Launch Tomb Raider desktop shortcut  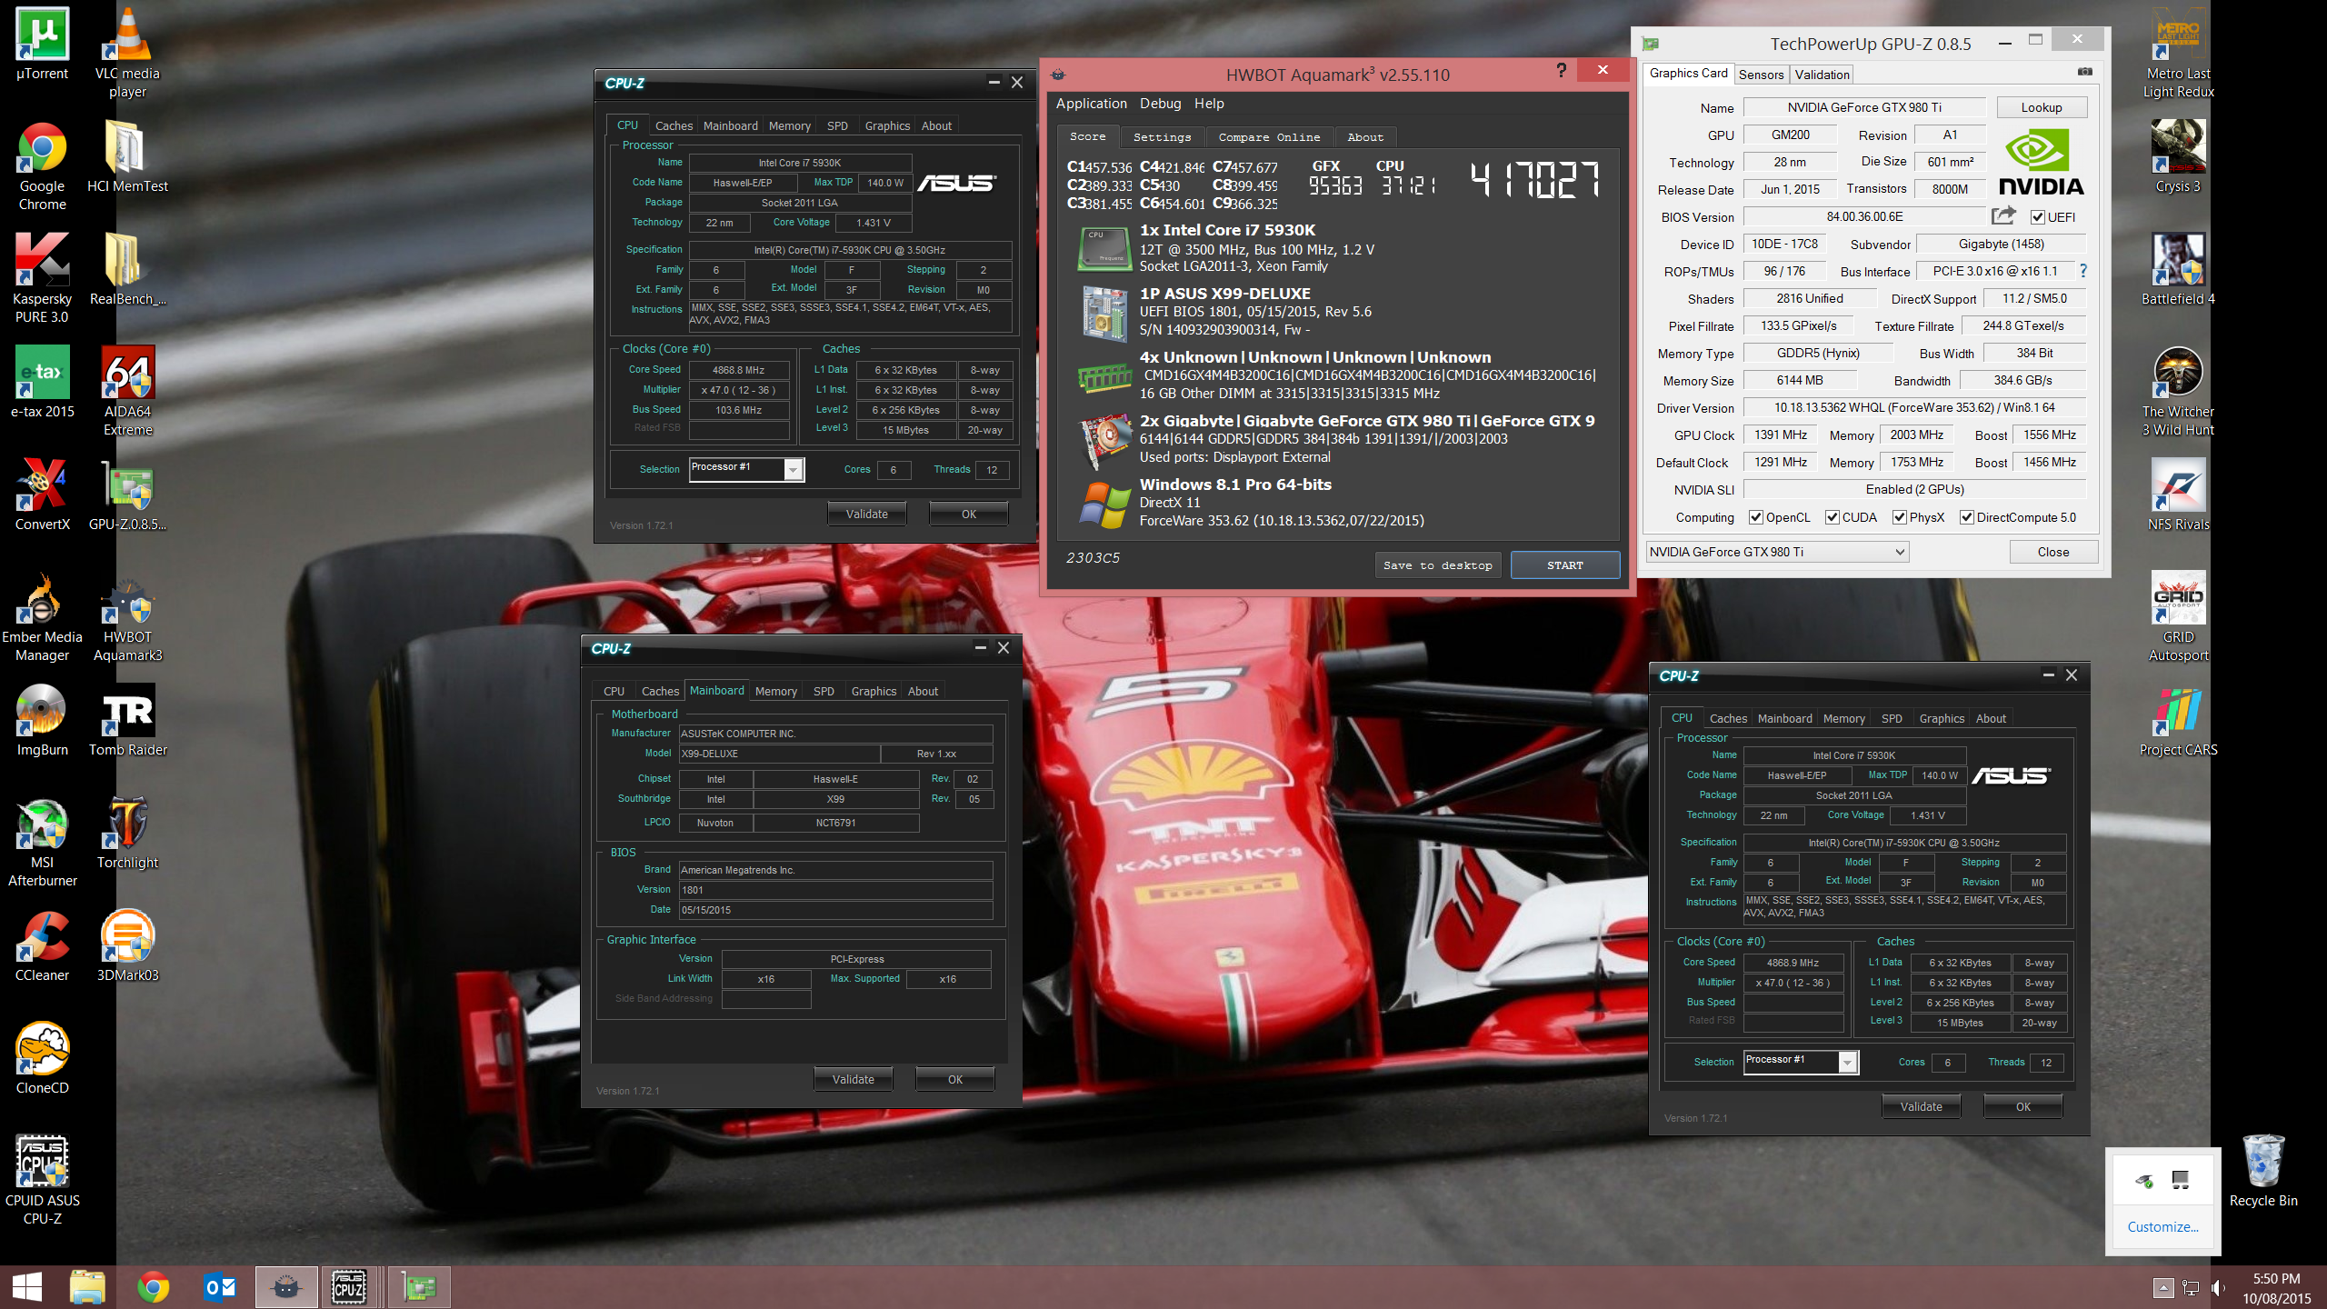coord(127,720)
